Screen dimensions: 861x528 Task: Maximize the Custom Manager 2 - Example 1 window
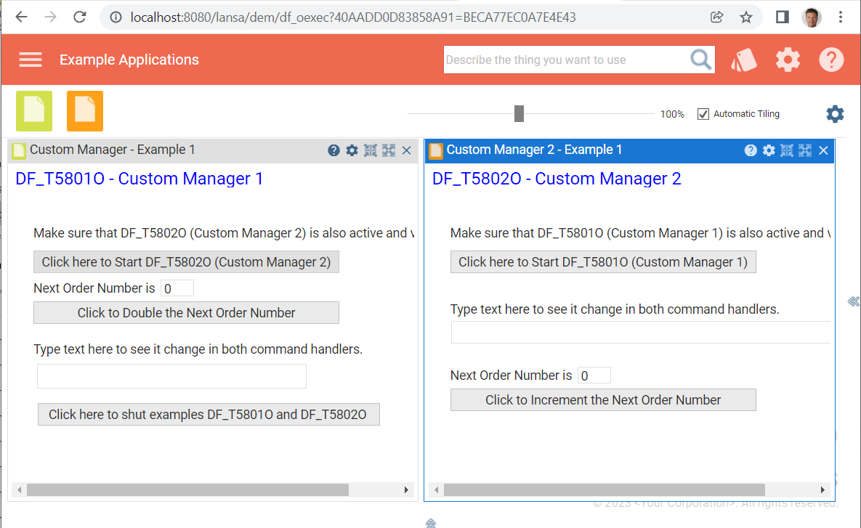coord(804,150)
